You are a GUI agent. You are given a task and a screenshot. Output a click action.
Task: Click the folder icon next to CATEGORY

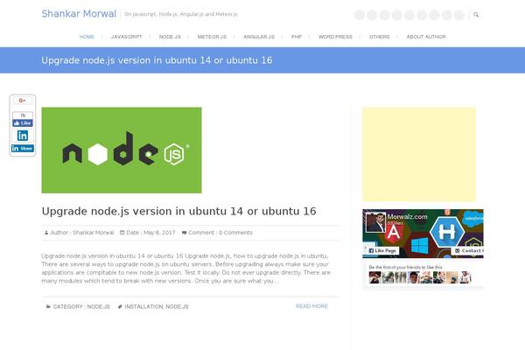pyautogui.click(x=48, y=306)
